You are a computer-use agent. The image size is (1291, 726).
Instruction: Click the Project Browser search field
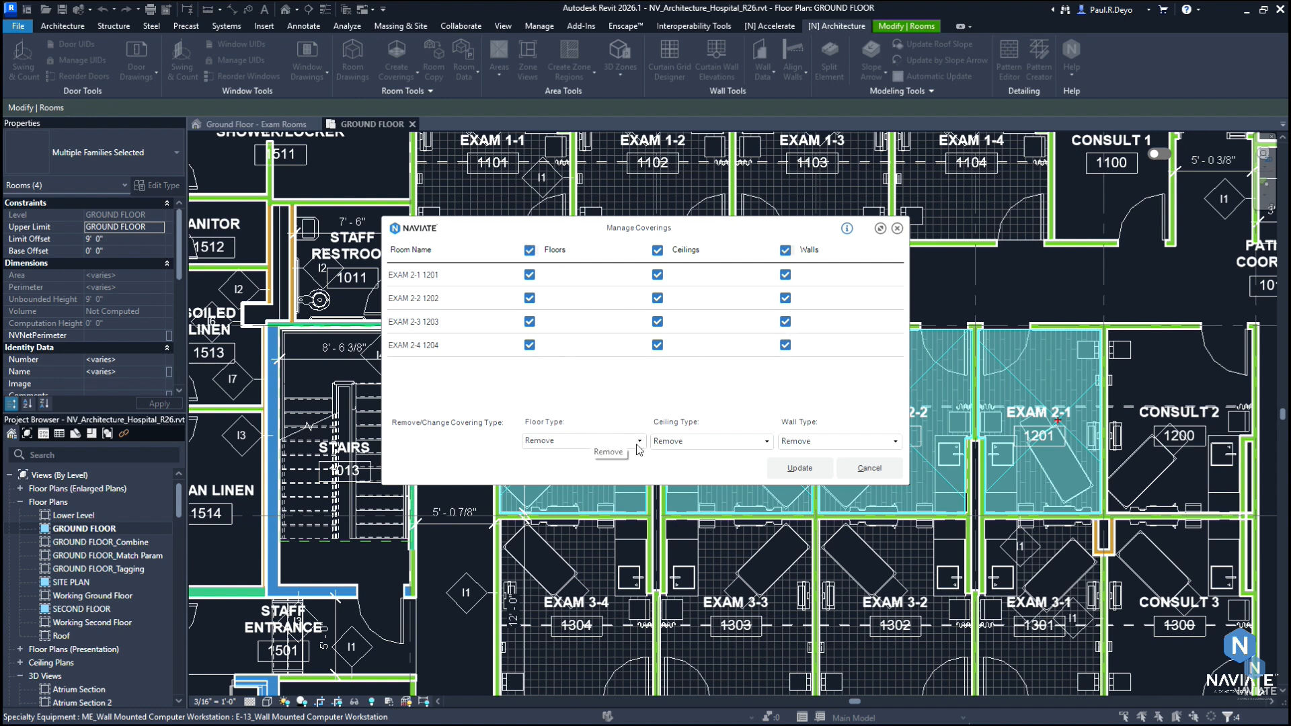(94, 454)
